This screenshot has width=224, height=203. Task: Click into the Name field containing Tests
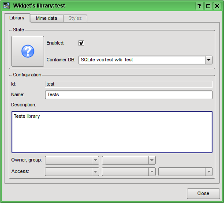click(129, 95)
